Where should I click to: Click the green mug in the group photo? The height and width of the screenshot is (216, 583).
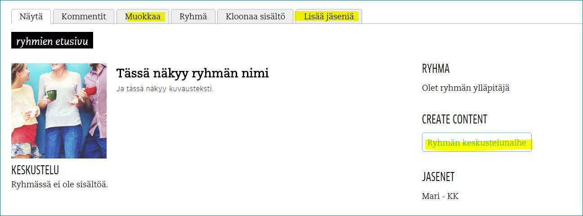pyautogui.click(x=52, y=95)
